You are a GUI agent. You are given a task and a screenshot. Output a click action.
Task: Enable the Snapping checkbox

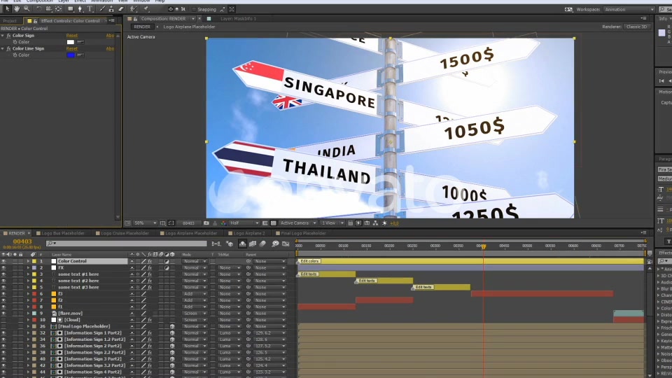coord(194,9)
